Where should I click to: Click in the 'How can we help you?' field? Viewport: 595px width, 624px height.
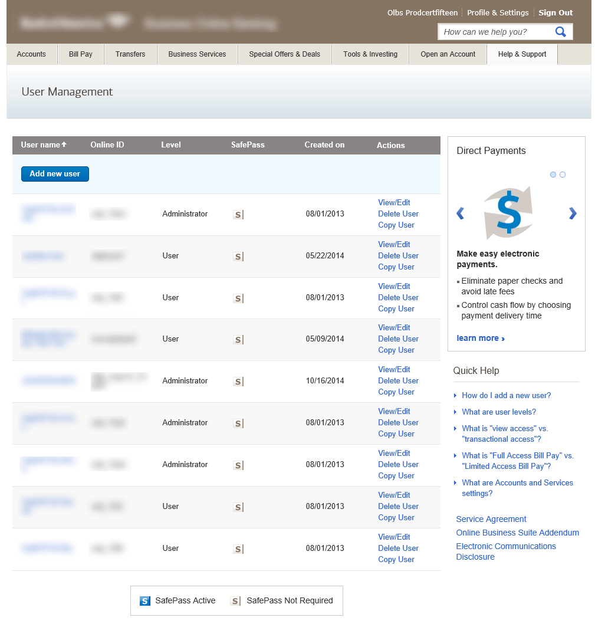[x=497, y=32]
